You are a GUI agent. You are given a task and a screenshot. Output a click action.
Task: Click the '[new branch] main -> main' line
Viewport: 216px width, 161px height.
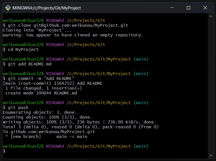point(46,137)
